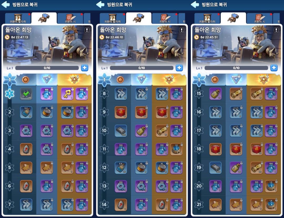This screenshot has height=218, width=284.
Task: Open the 귀환의 발자취 tab above timer 8d 22:47:13
Action: pos(18,18)
